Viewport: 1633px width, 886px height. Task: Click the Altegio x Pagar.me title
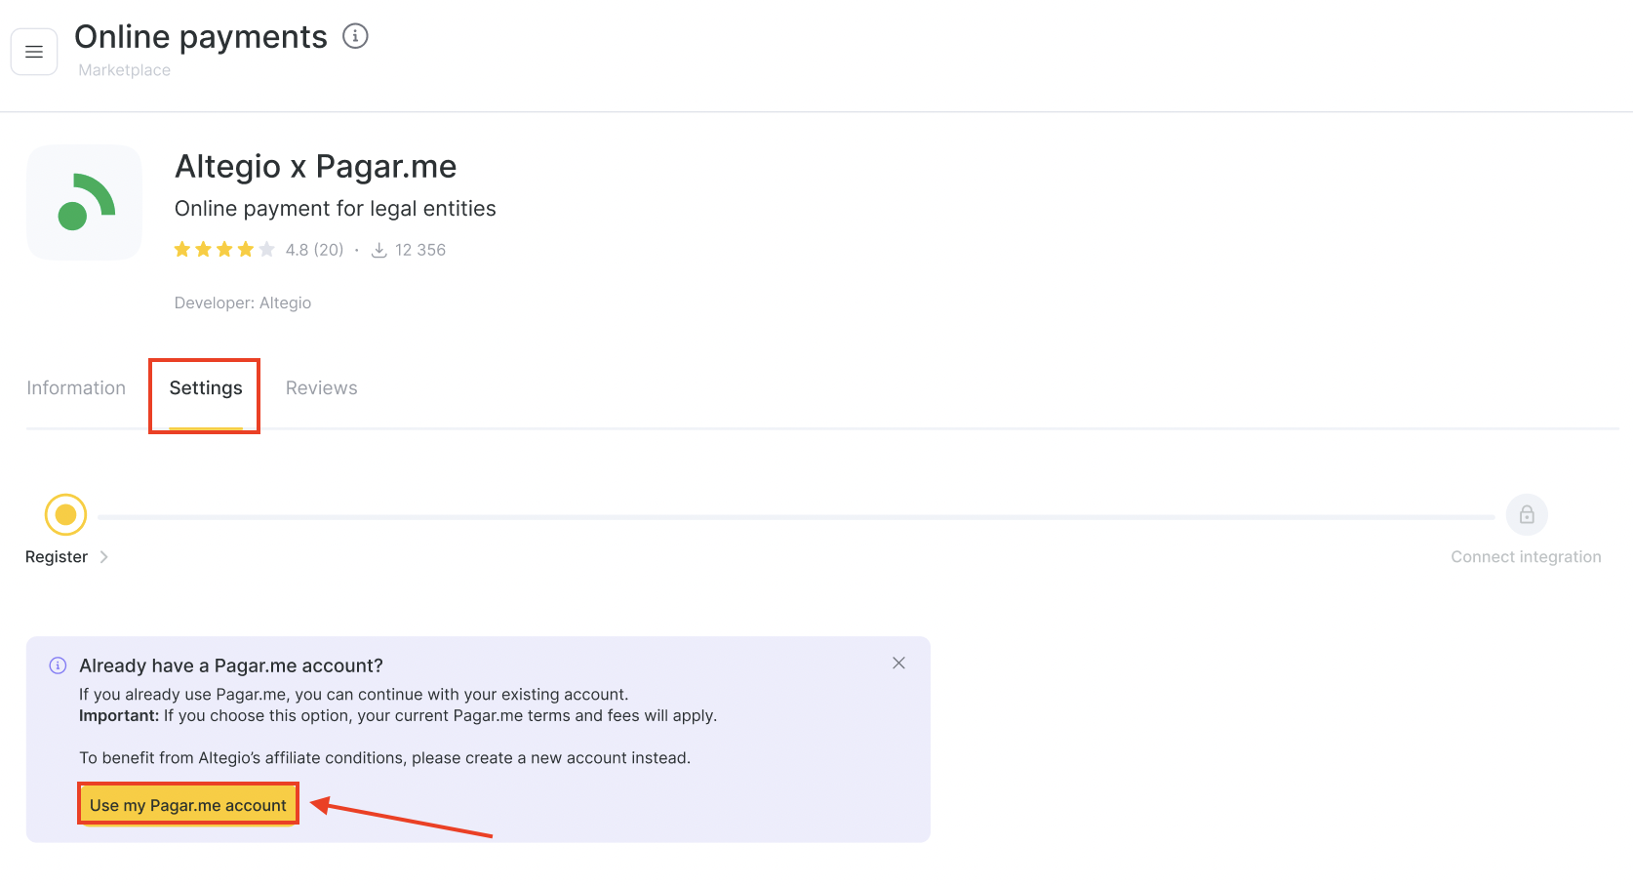click(x=315, y=167)
